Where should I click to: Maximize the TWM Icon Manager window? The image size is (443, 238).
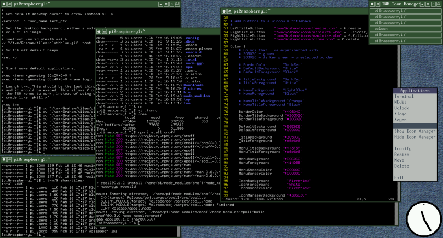(x=428, y=4)
